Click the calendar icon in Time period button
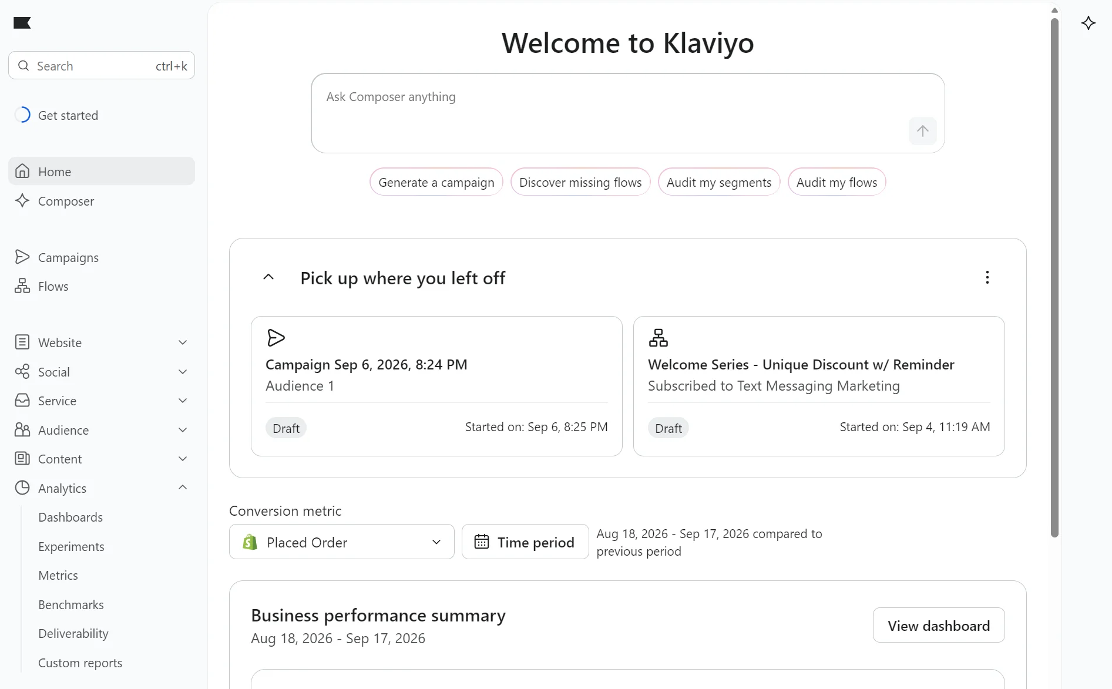1112x689 pixels. point(482,542)
